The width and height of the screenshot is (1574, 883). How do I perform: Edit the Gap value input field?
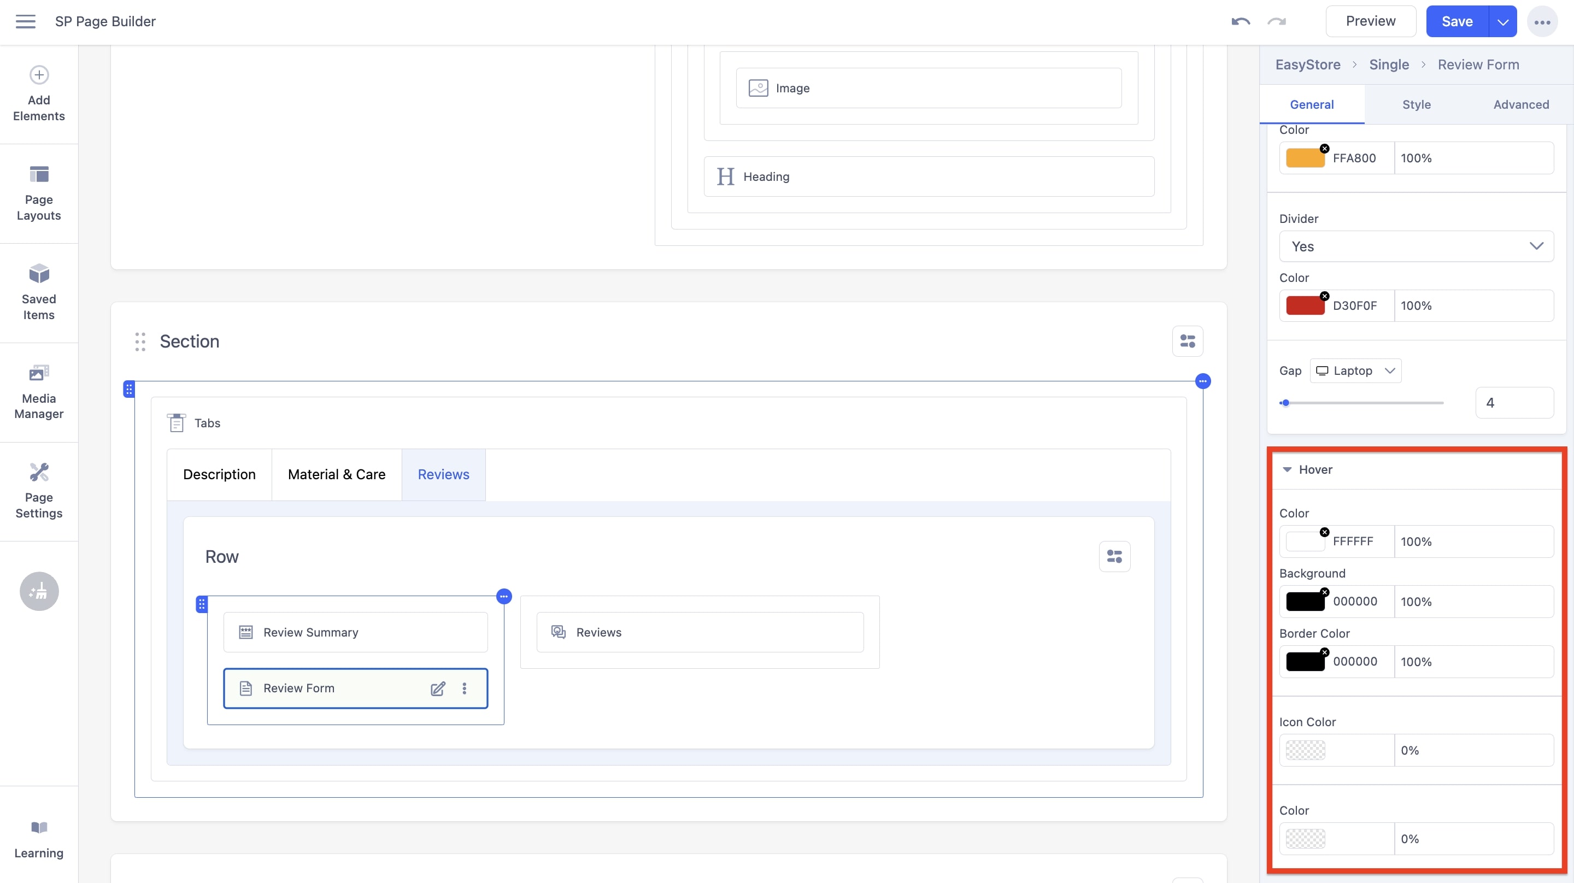coord(1514,402)
